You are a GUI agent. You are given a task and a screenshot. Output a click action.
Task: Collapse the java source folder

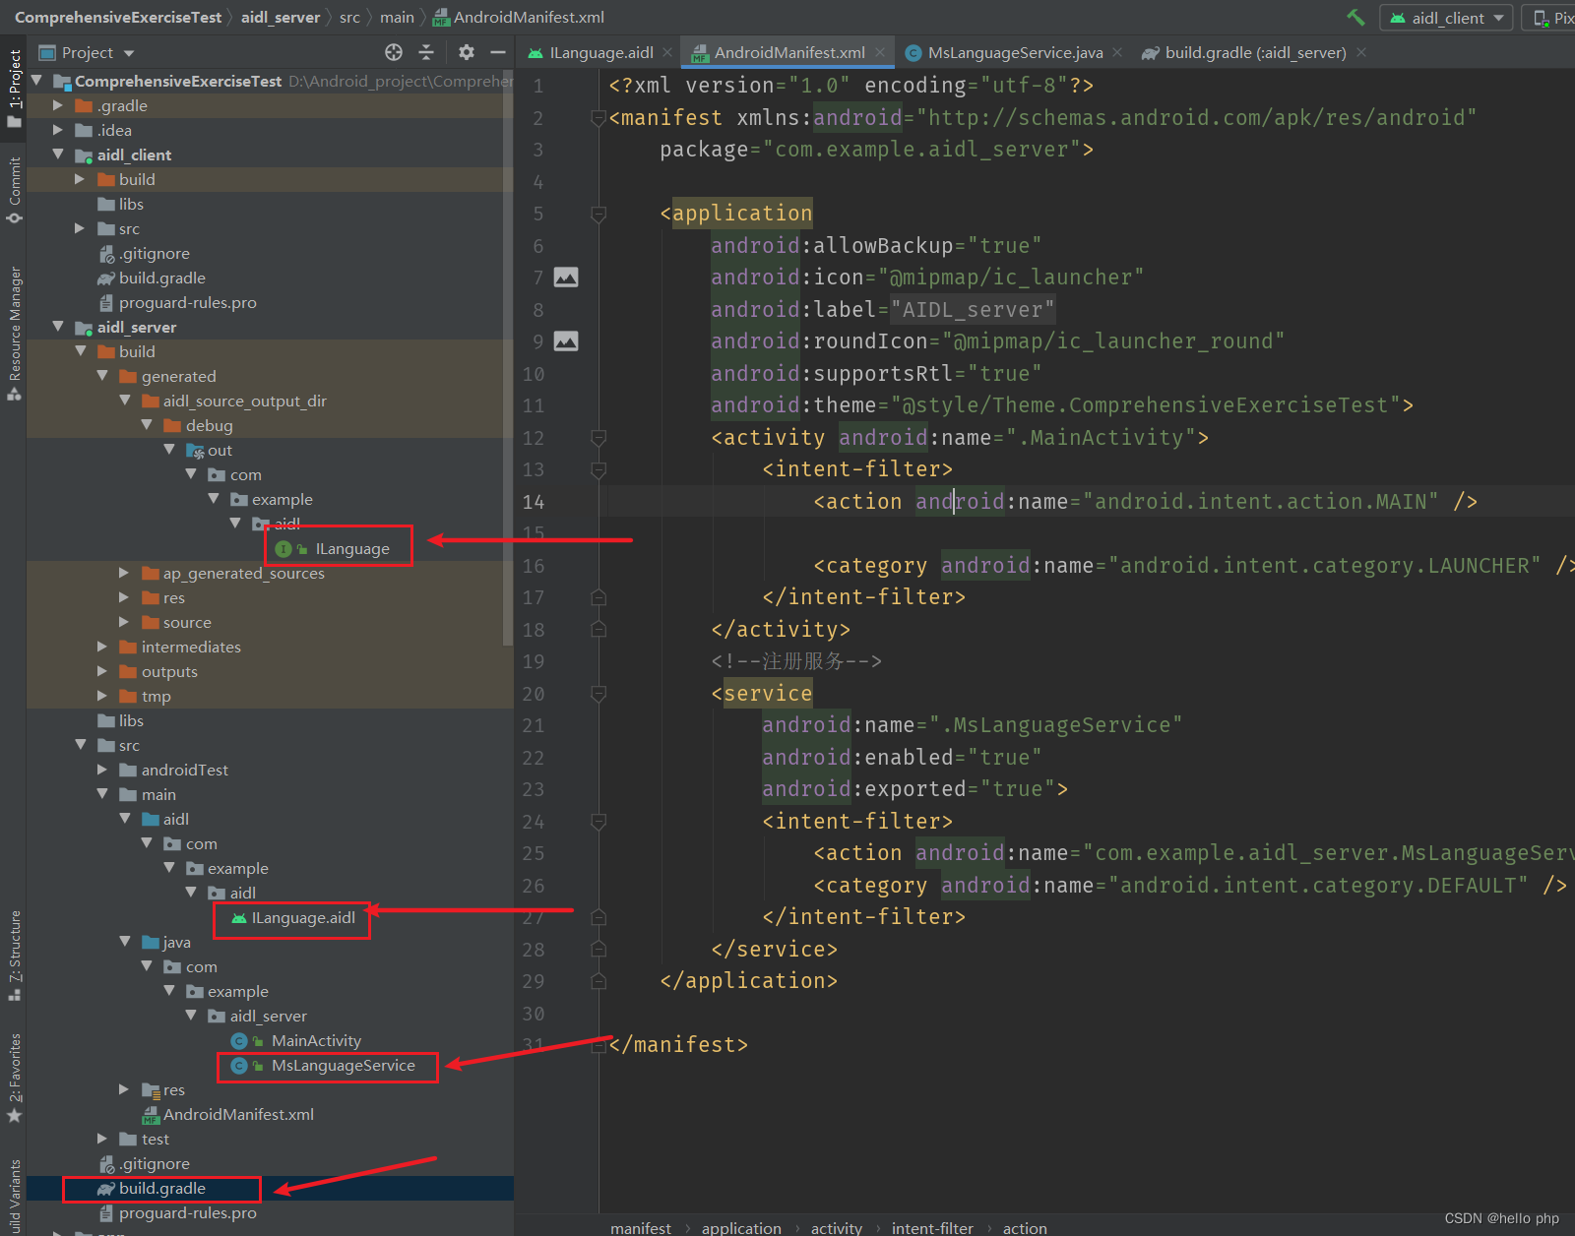click(125, 942)
